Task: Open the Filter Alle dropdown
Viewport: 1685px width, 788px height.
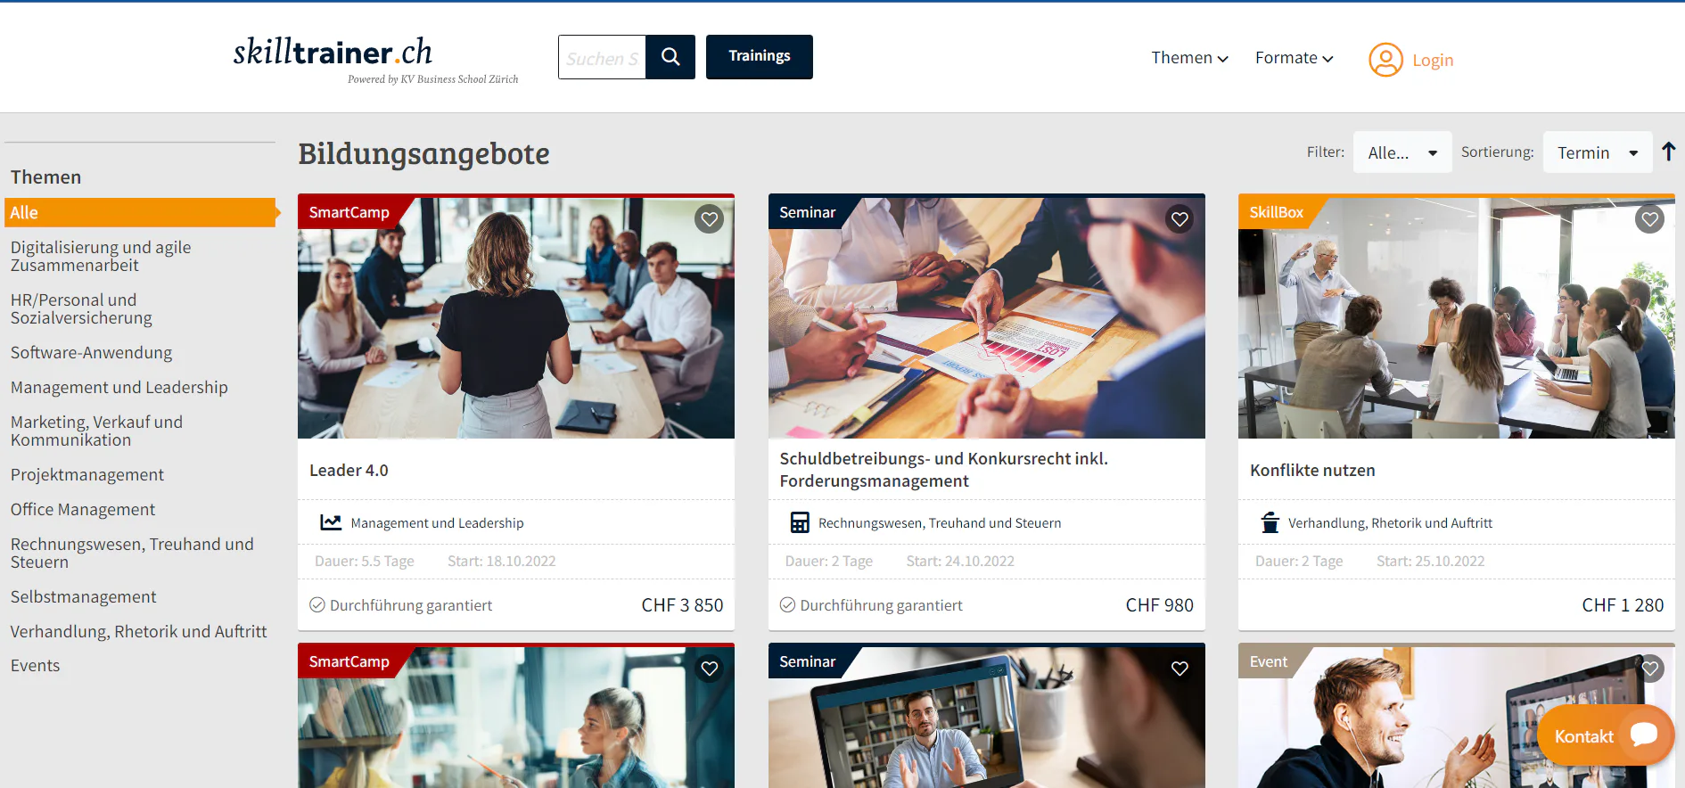Action: click(1402, 152)
